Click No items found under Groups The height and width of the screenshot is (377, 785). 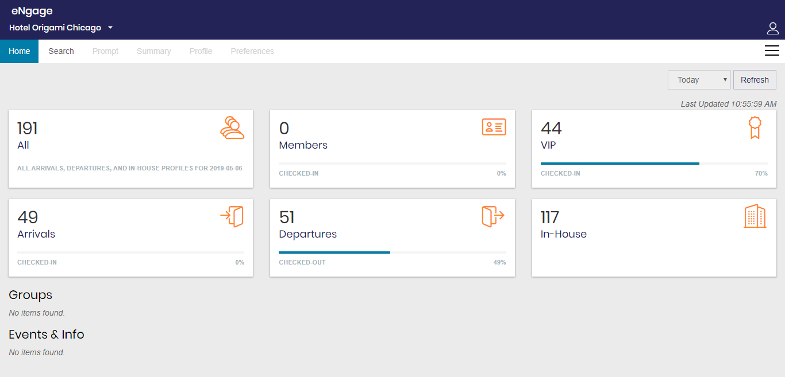37,313
